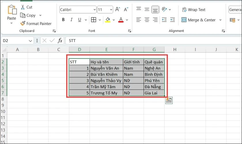Toggle Bold formatting
This screenshot has width=242, height=144.
tap(63, 20)
